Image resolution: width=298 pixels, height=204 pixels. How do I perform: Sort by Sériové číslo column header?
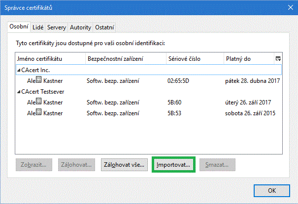[x=192, y=59]
